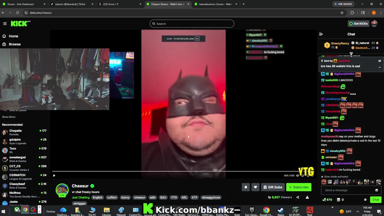Expand the gifters leaderboard handle
The height and width of the screenshot is (216, 384).
[x=351, y=53]
